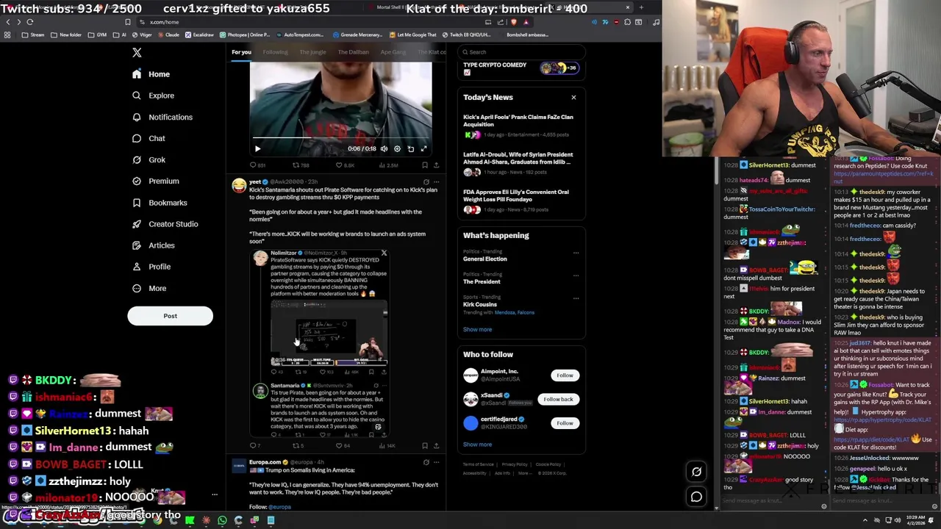Screen dimensions: 941x529
Task: Like the top video post
Action: (344, 165)
